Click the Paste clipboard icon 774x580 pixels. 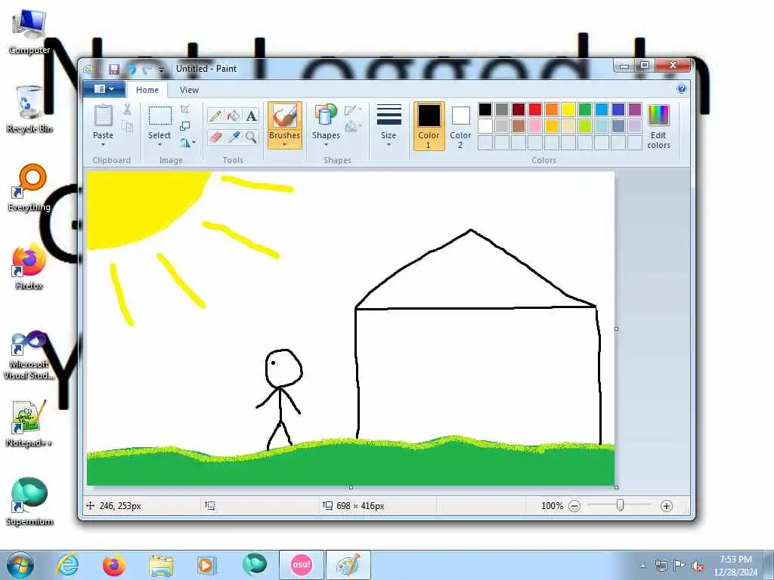click(103, 116)
